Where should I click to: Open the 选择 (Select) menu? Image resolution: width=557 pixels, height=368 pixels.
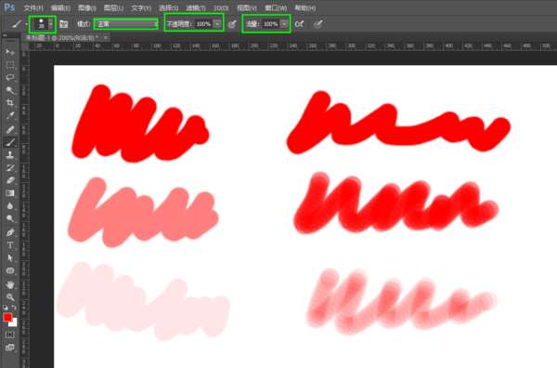[x=169, y=7]
